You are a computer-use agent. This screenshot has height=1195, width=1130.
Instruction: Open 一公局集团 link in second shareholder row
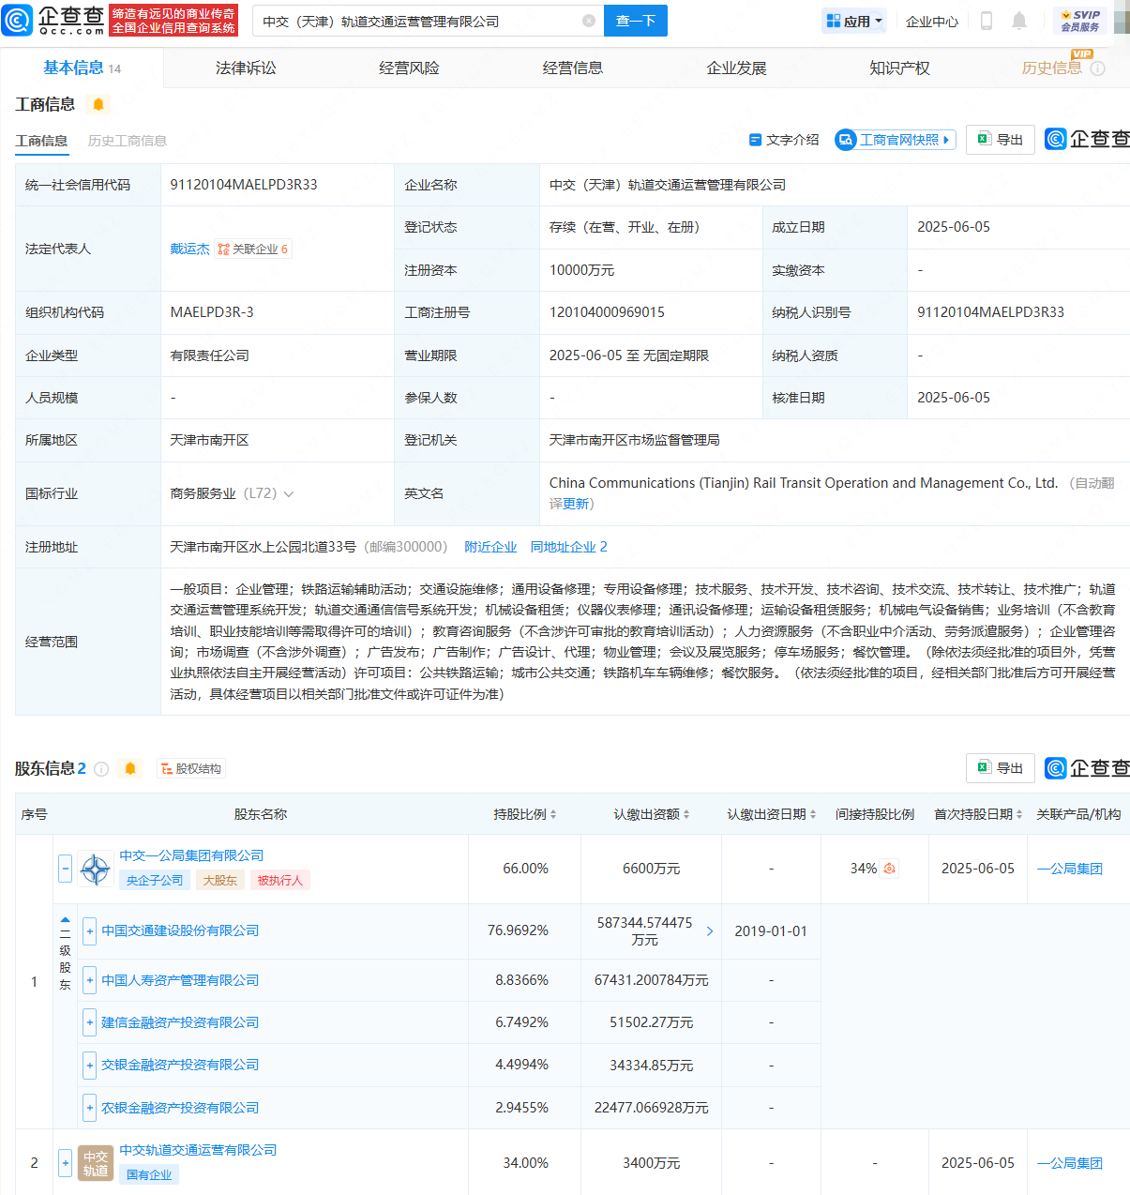click(1070, 1163)
